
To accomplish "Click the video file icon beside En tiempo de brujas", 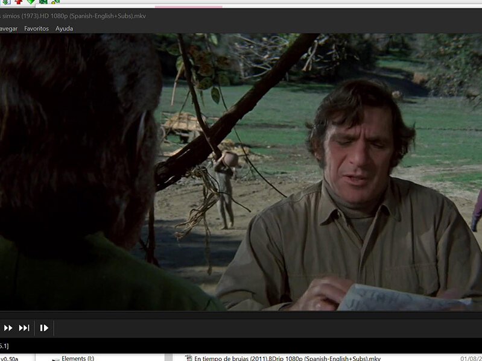I will coord(188,358).
